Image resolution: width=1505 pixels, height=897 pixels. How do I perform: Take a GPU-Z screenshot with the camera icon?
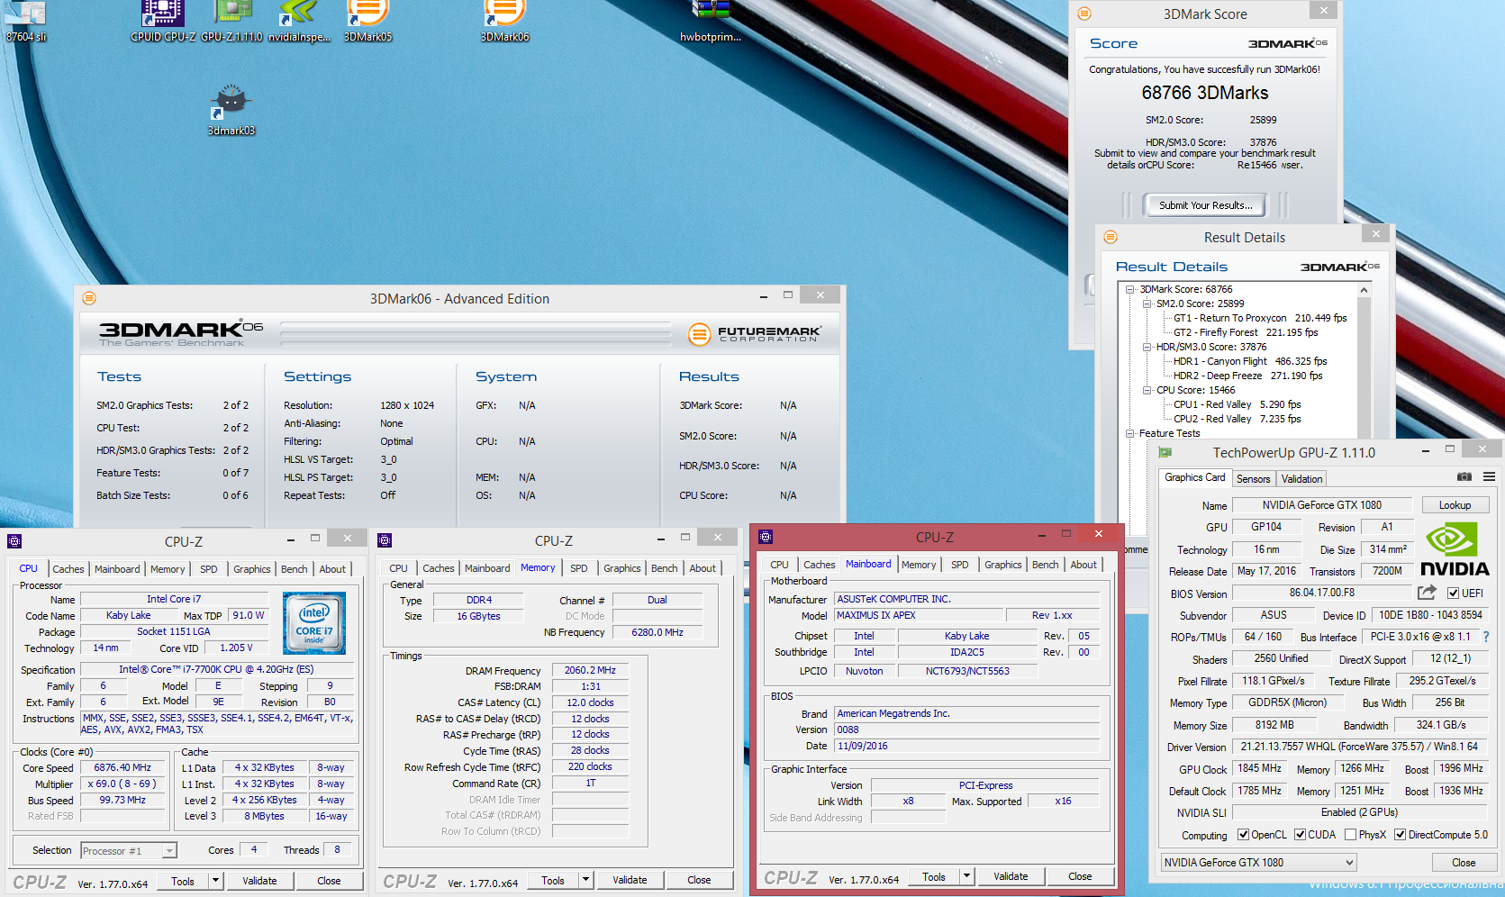point(1464,476)
